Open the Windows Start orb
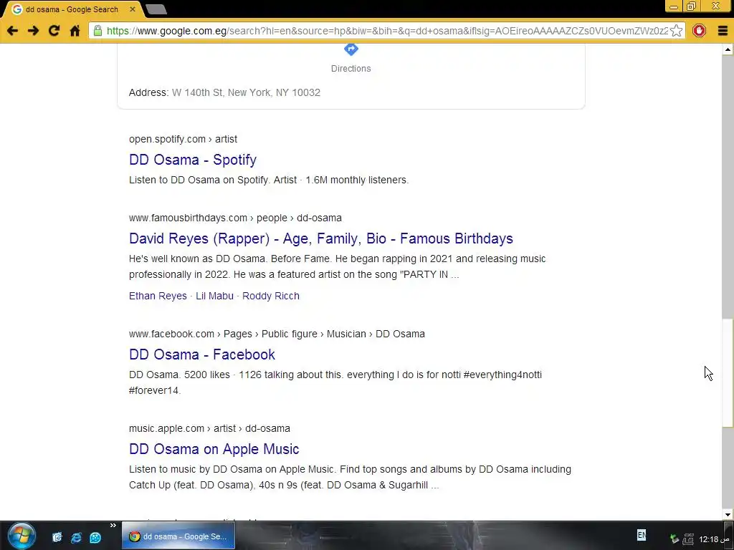This screenshot has width=734, height=550. coord(21,536)
